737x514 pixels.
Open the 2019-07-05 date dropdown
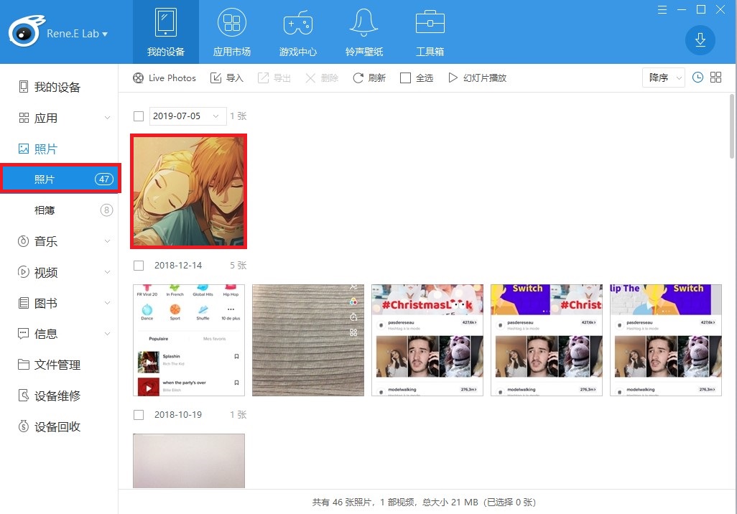coord(187,116)
